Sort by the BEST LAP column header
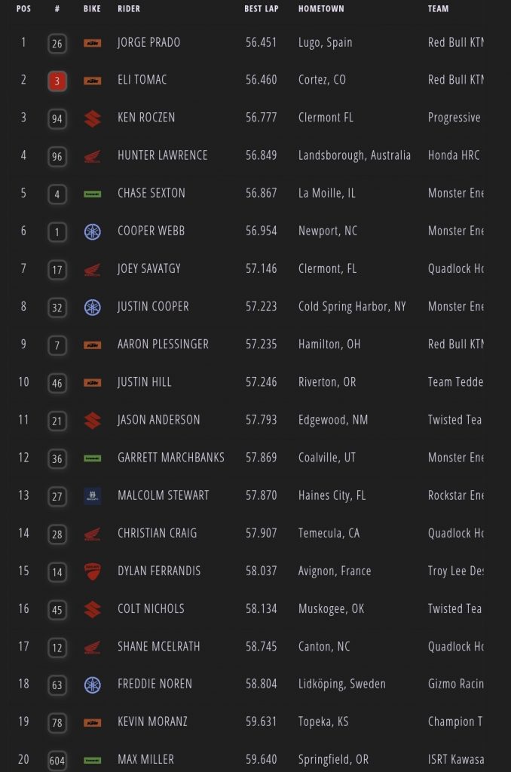Viewport: 511px width, 772px height. tap(262, 9)
